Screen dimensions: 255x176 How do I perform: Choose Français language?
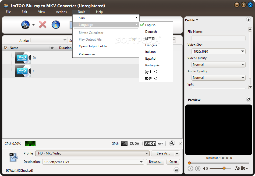(156, 45)
